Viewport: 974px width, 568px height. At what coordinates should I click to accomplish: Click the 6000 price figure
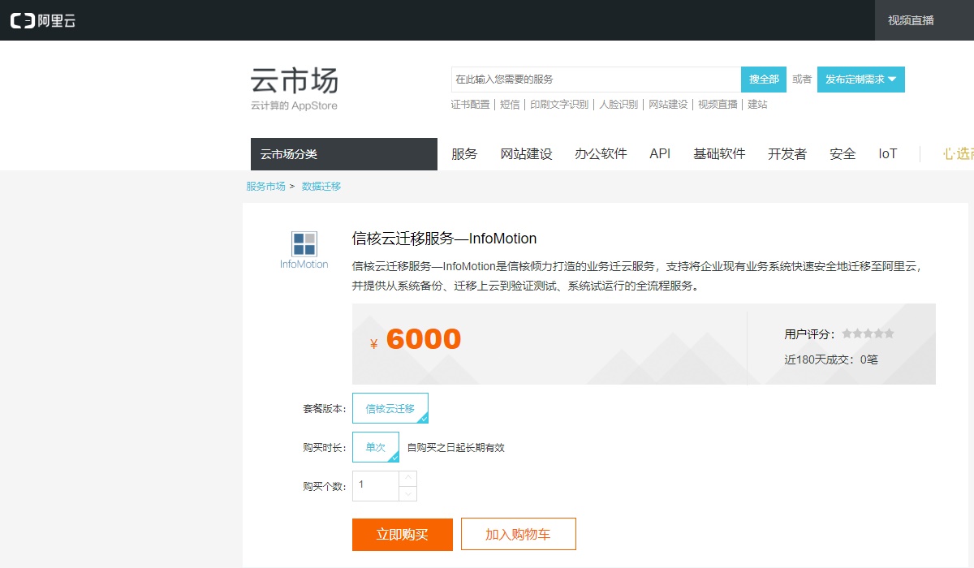pos(424,339)
